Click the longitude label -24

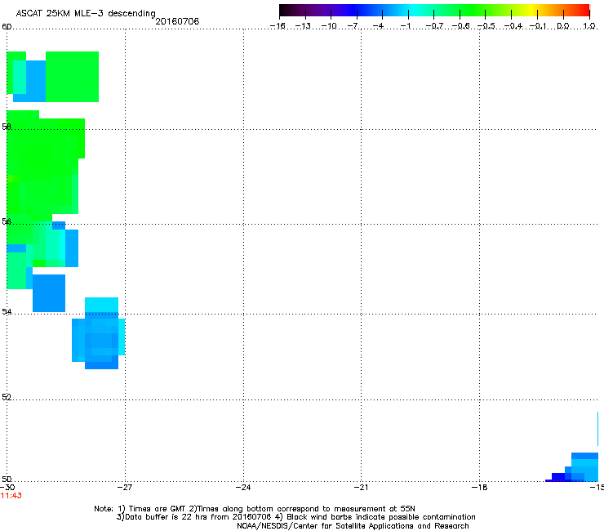[x=243, y=488]
